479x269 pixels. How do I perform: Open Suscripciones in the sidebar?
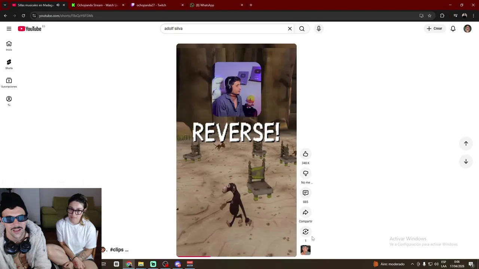9,83
